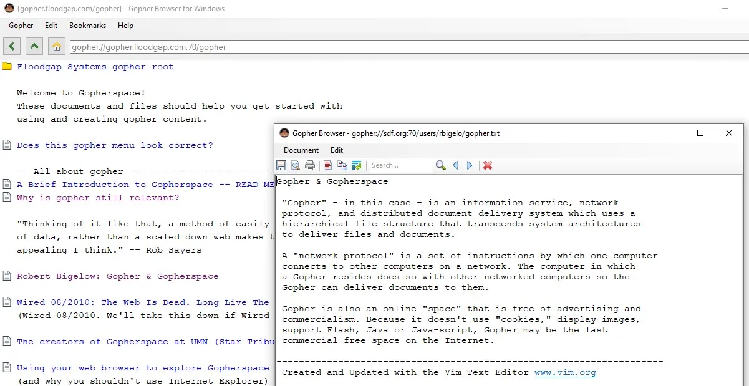The height and width of the screenshot is (386, 749).
Task: Jump to next search match
Action: point(470,165)
